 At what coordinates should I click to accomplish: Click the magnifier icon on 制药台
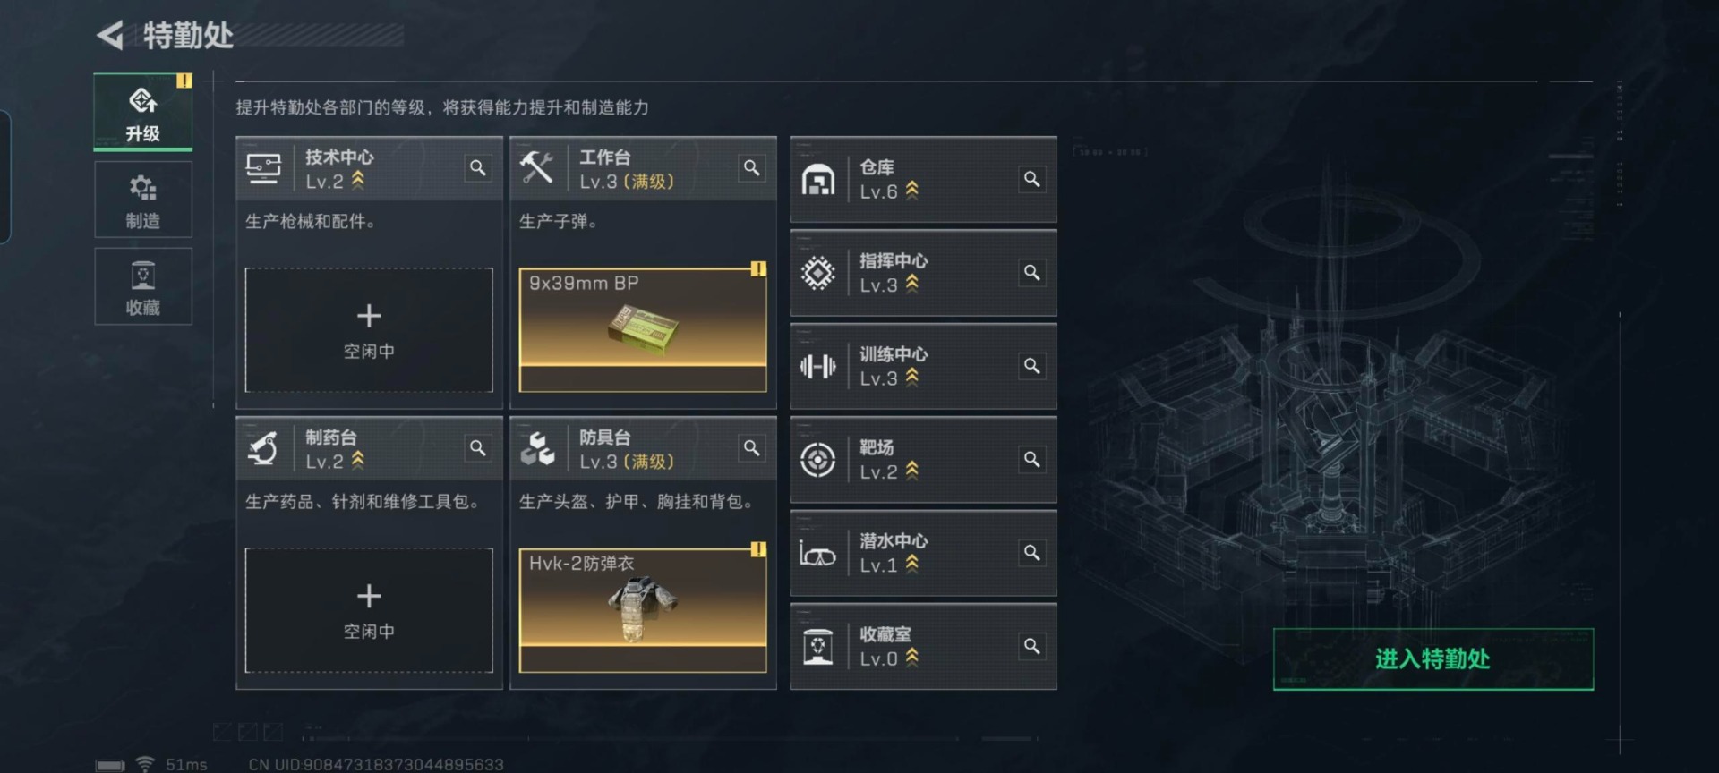tap(478, 448)
